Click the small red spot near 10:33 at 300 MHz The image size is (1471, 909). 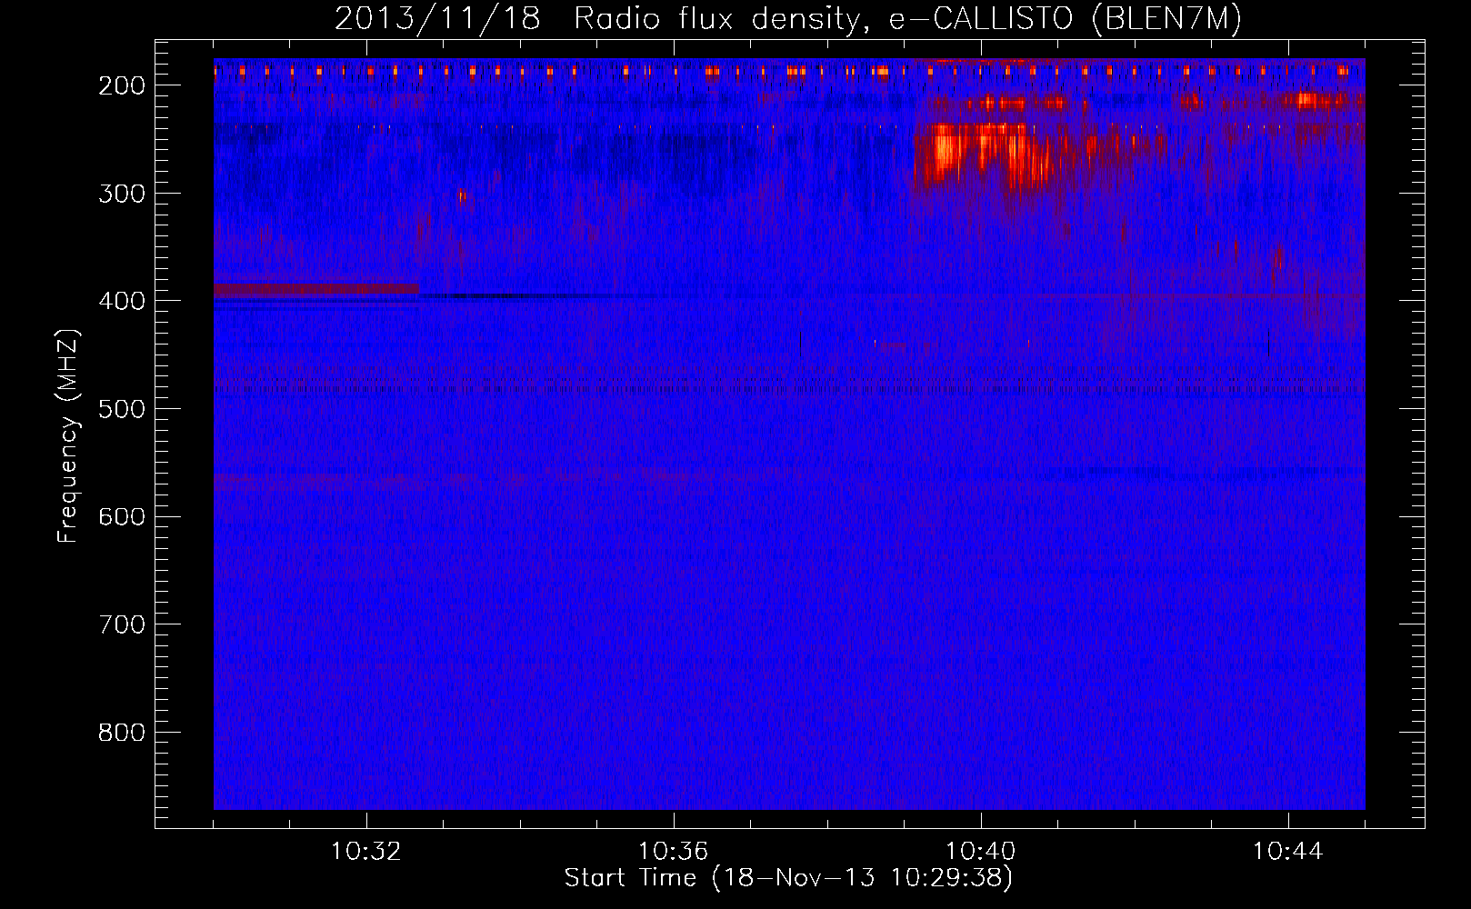[x=462, y=196]
